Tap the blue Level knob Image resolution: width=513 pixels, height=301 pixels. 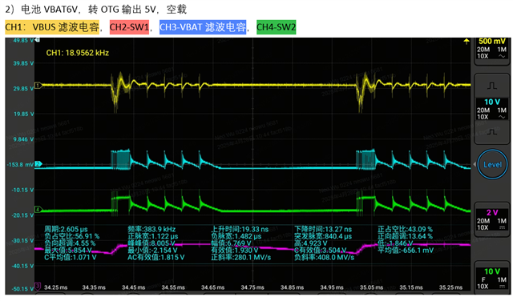[492, 164]
